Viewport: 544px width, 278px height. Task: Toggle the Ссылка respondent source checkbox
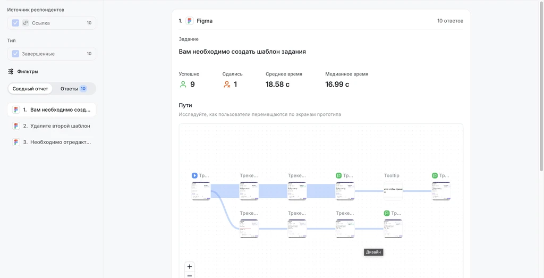click(15, 23)
